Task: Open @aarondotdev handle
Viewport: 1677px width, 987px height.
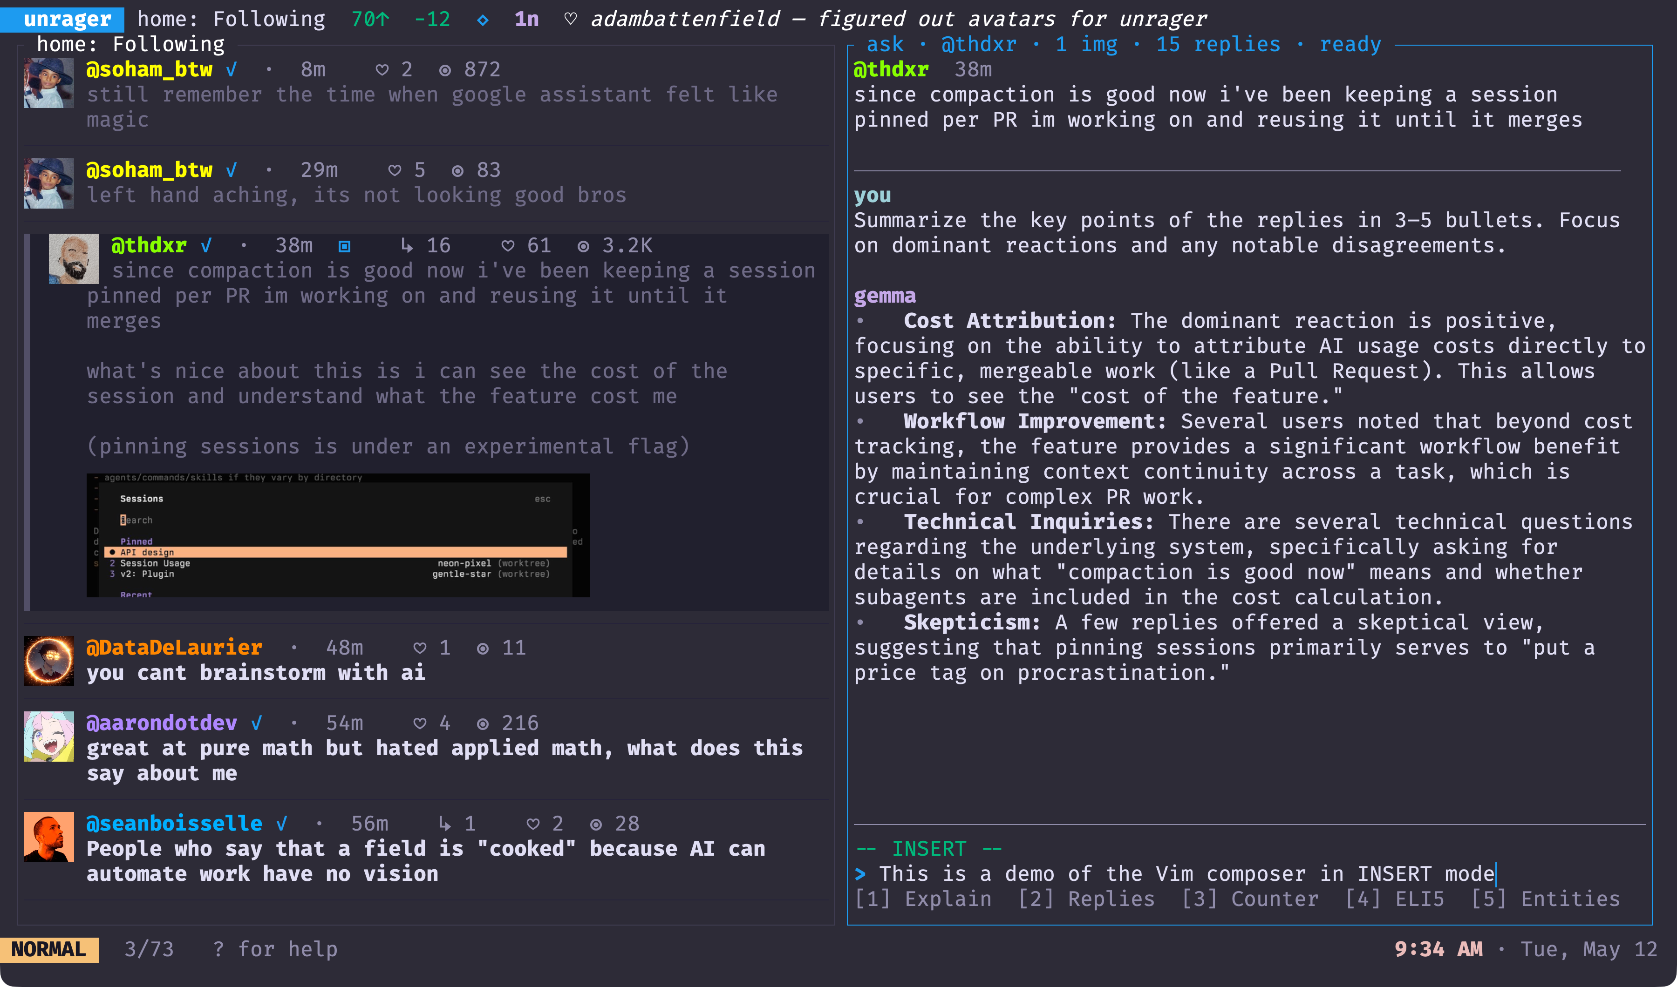Action: point(162,723)
